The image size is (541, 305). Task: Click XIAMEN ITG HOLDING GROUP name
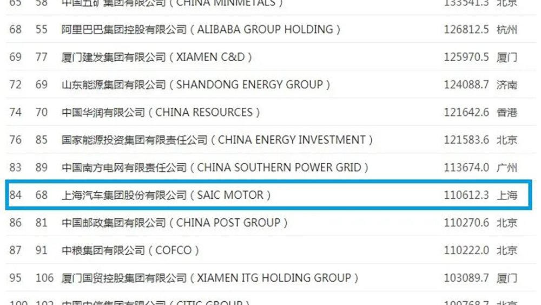[x=210, y=278]
